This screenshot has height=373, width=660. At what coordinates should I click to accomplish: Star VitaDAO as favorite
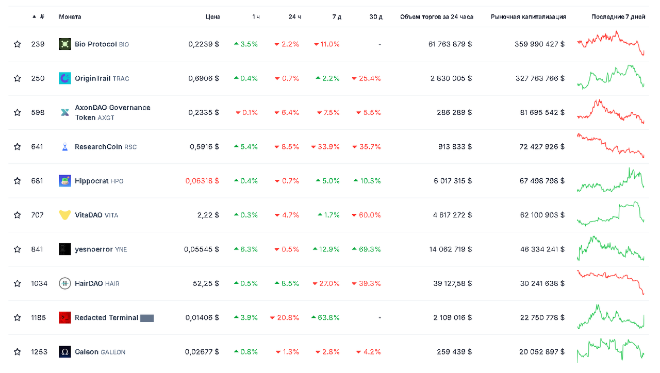pyautogui.click(x=18, y=215)
